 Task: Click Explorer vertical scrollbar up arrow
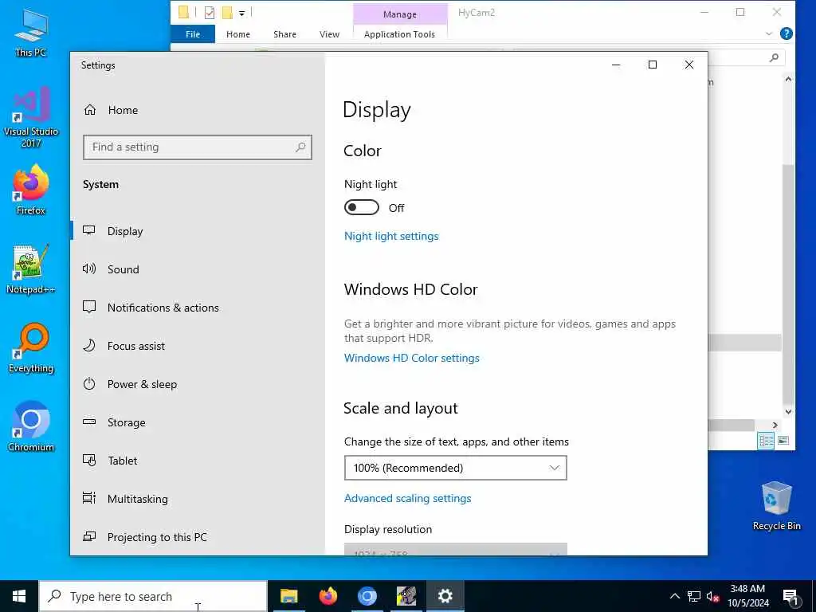point(788,79)
